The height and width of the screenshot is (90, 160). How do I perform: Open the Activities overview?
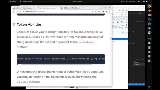(13, 1)
